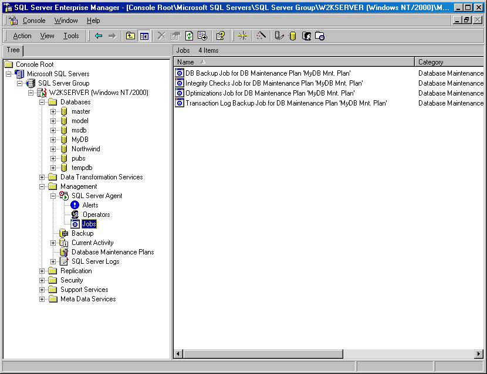Collapse the W2KSERVER node
The height and width of the screenshot is (374, 487).
click(31, 93)
